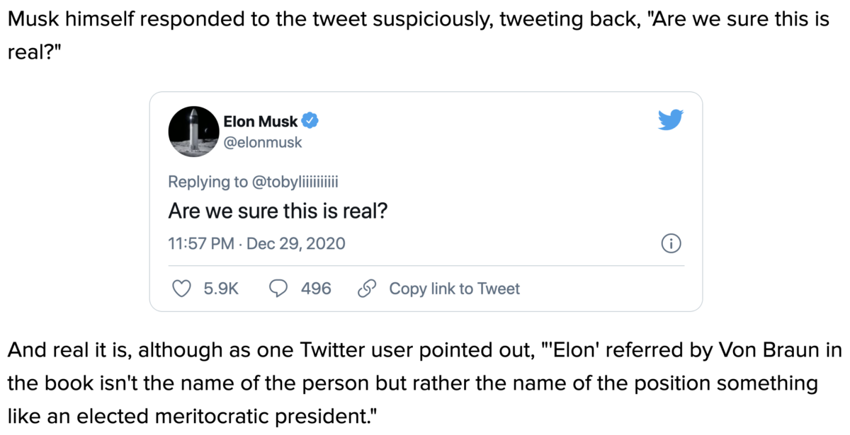Click the paragraph beginning 'Musk himself responded'

coord(418,37)
